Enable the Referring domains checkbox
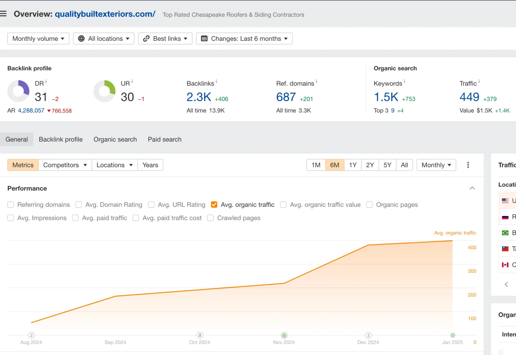The height and width of the screenshot is (355, 516). (x=10, y=204)
